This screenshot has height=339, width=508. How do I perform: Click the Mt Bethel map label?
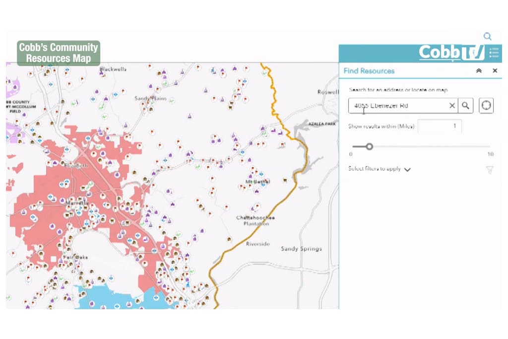click(x=257, y=182)
